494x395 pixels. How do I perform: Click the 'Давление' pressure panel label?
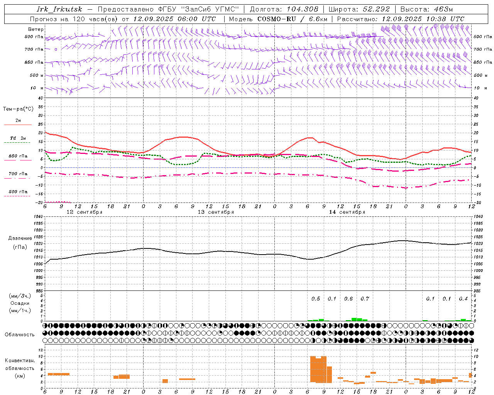point(20,238)
